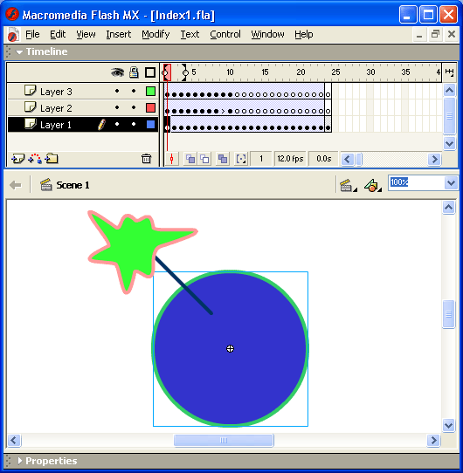This screenshot has height=473, width=463.
Task: Open the Insert menu
Action: pos(119,34)
